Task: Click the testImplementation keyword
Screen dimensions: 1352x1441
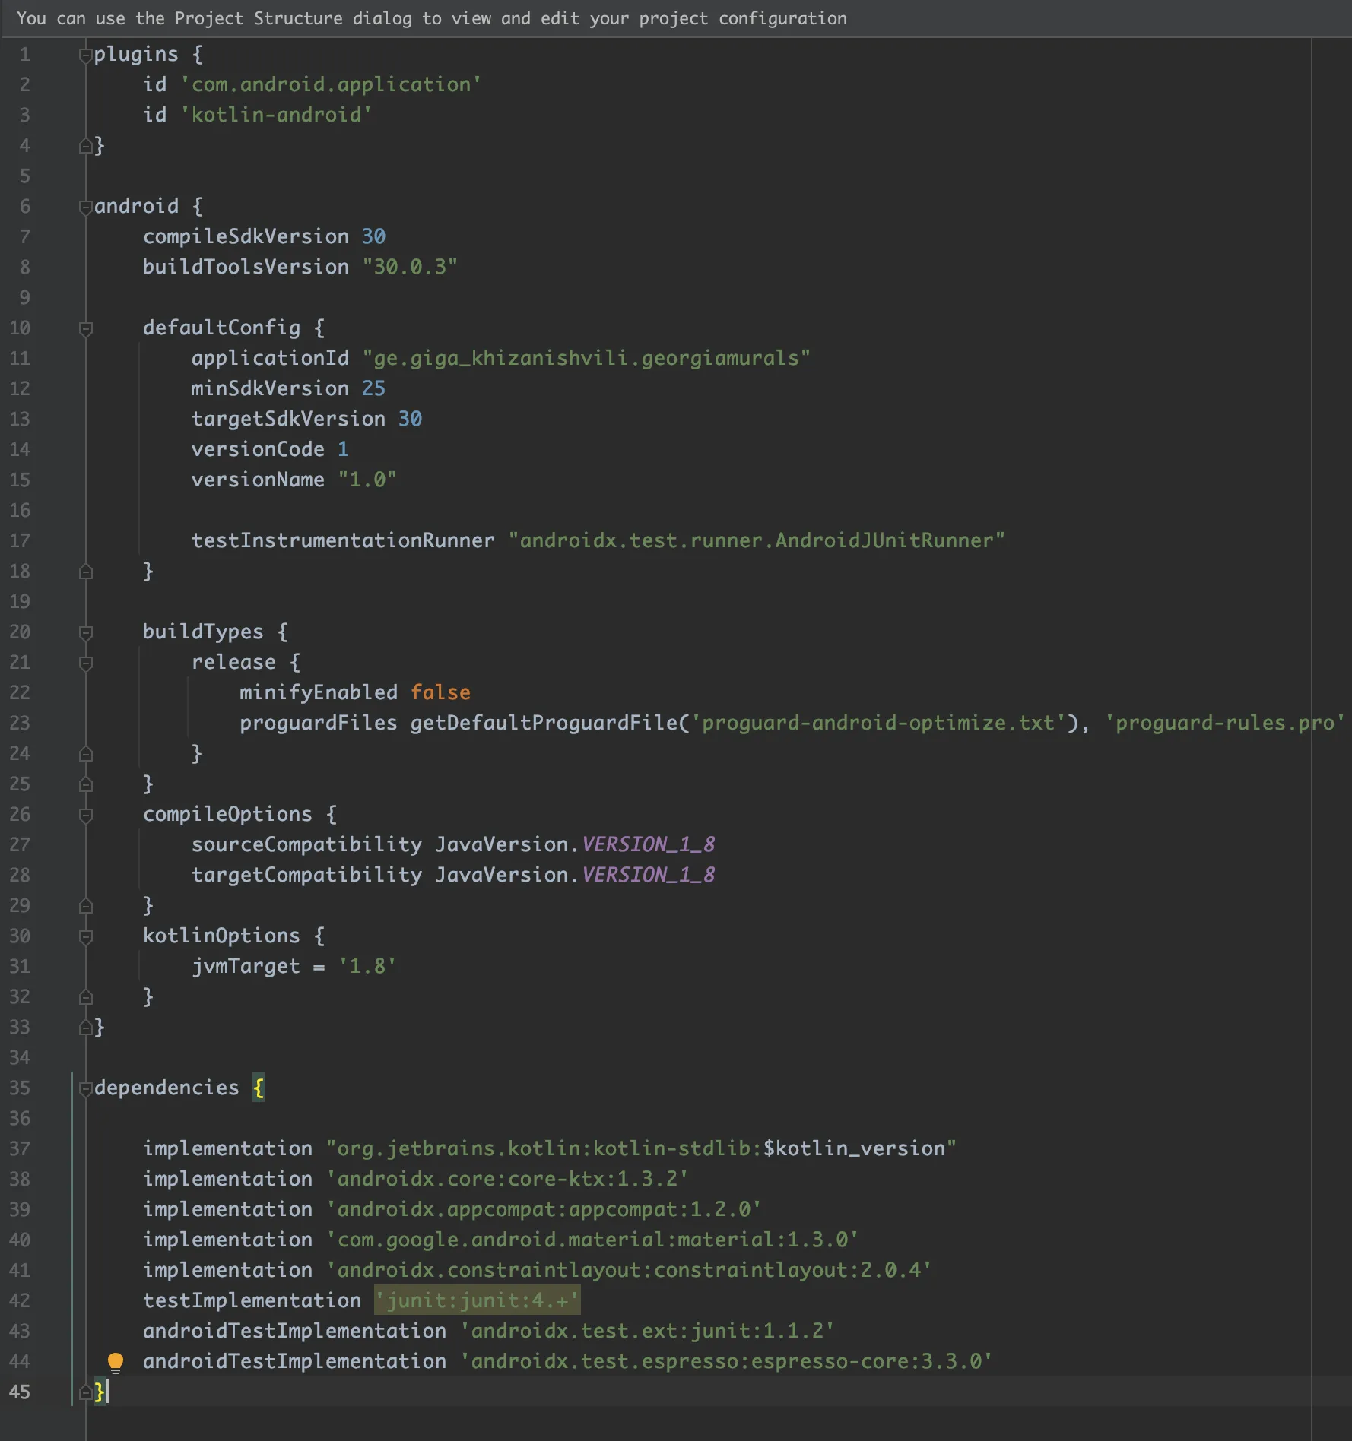Action: point(252,1300)
